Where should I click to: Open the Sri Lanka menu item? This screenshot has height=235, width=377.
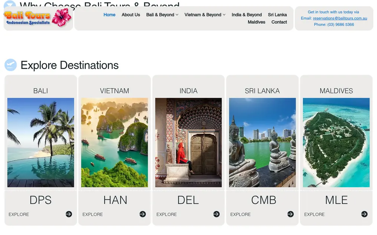click(x=277, y=15)
